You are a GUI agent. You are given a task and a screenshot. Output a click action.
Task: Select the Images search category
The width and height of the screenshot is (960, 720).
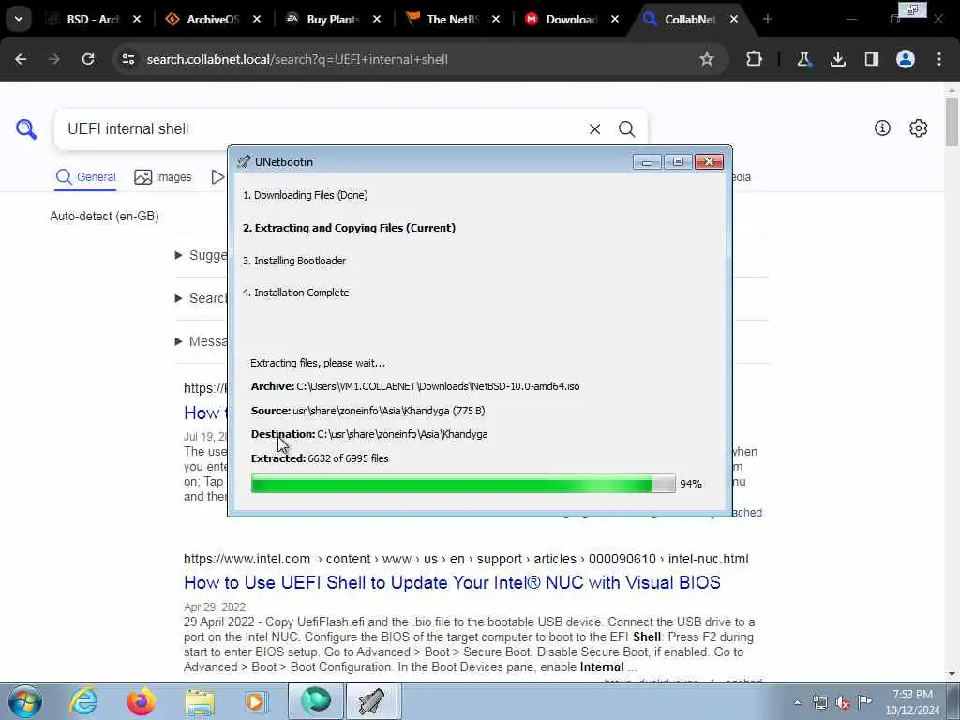tap(163, 177)
